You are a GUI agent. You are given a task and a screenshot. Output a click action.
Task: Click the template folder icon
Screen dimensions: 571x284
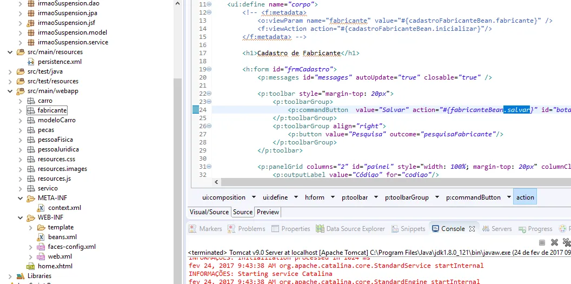coord(41,227)
